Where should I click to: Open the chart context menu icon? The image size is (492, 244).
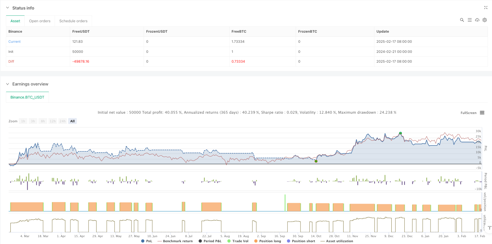pyautogui.click(x=482, y=113)
